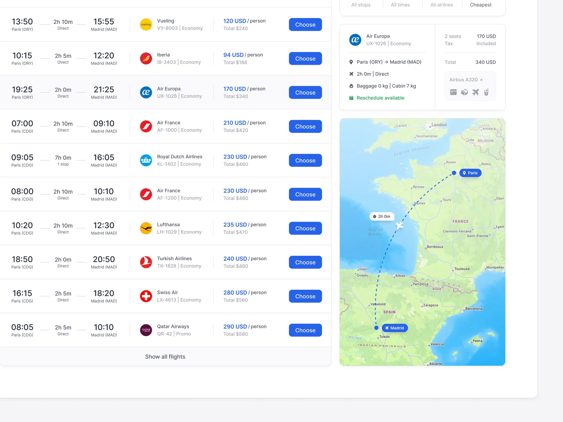Click the Royal Dutch Airlines logo
563x422 pixels.
click(x=146, y=160)
